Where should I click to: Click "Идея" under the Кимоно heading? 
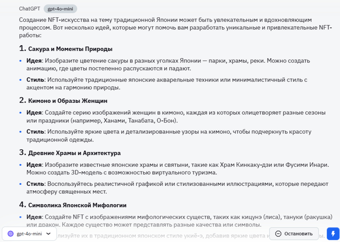(34, 113)
